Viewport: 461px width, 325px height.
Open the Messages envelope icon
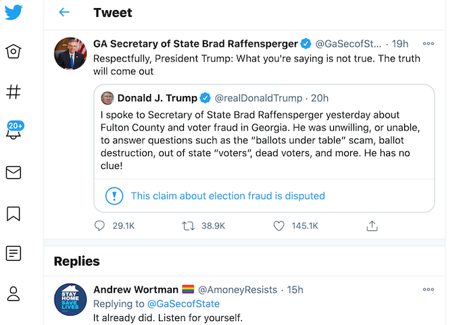pyautogui.click(x=13, y=173)
